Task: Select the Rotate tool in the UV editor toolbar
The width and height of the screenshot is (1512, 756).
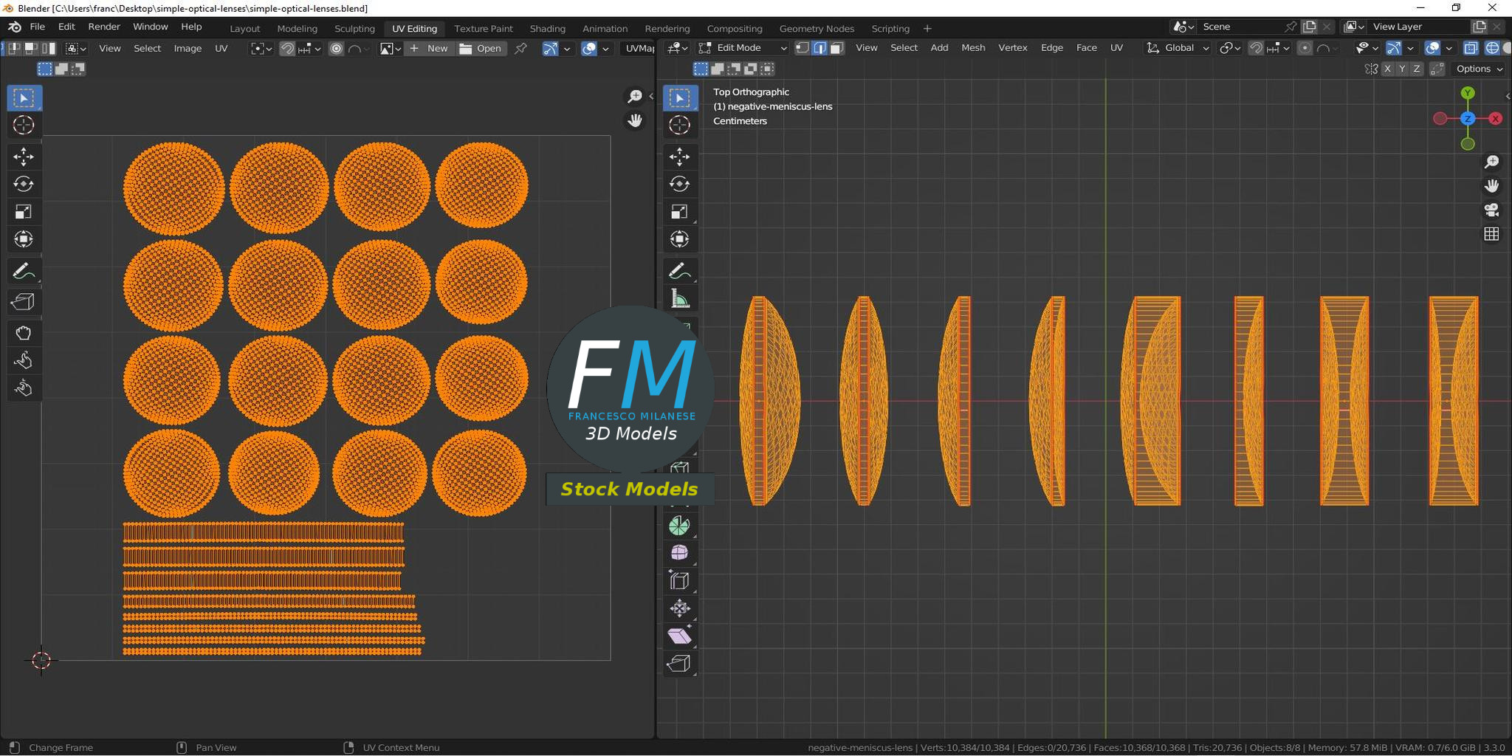Action: tap(24, 184)
